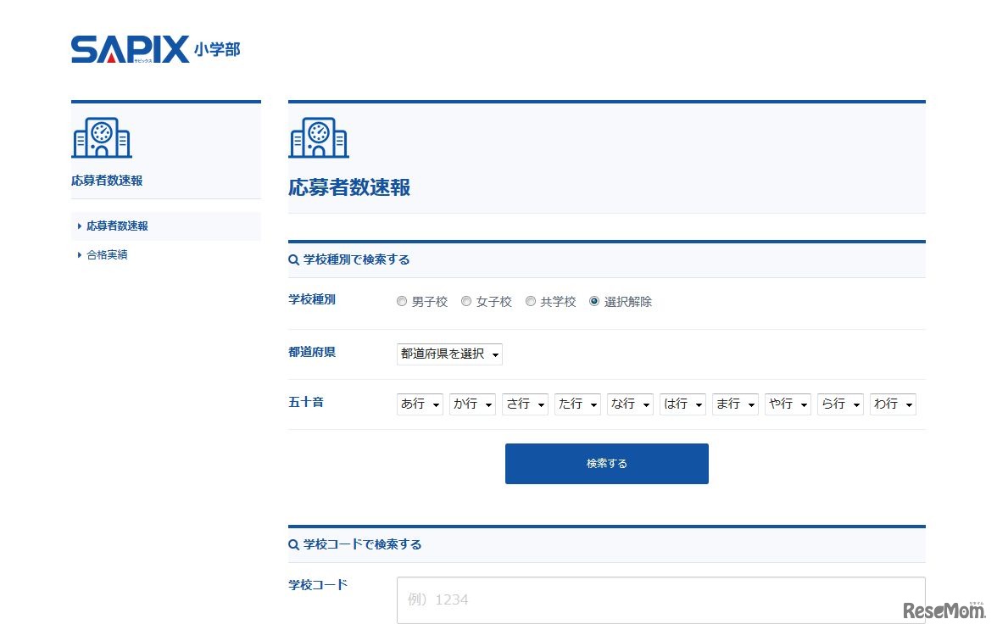The image size is (997, 630).
Task: Select the 男子校 radio button
Action: tap(401, 300)
